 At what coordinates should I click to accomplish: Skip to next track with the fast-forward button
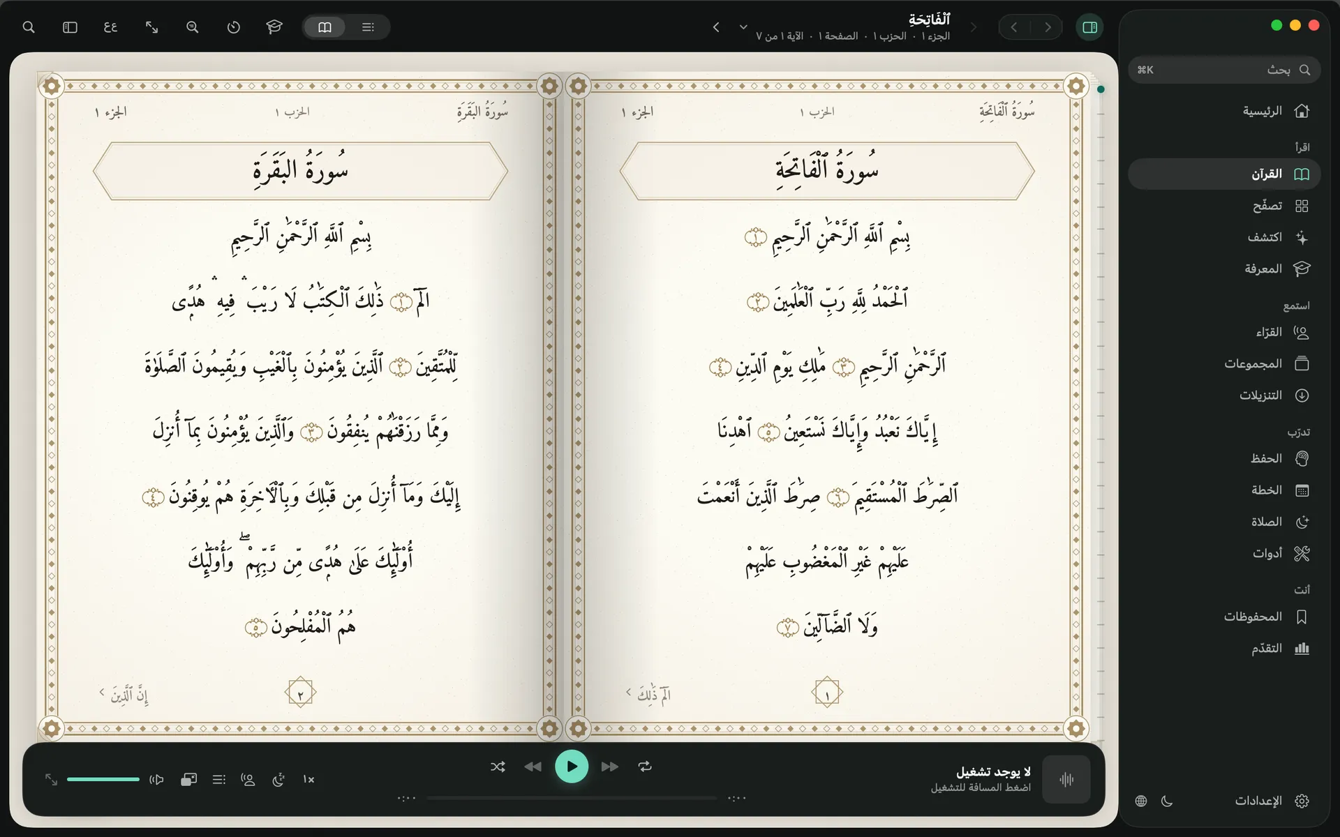coord(609,767)
